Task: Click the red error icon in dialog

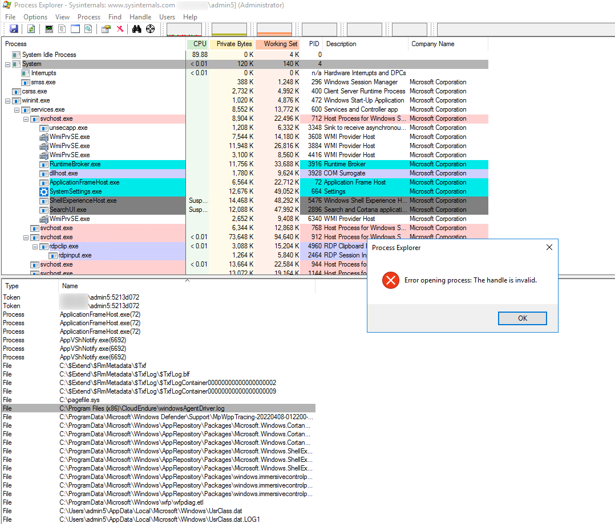Action: 391,280
